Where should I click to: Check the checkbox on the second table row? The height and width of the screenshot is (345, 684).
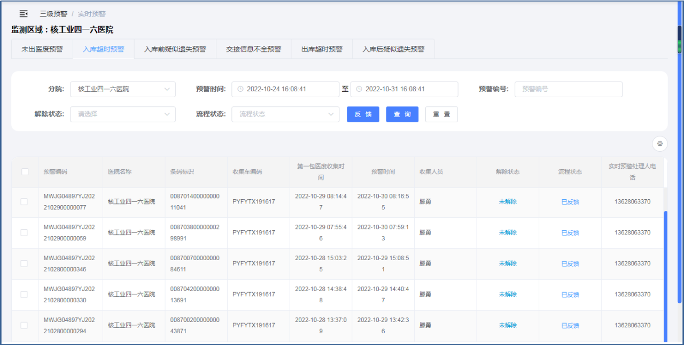point(25,233)
